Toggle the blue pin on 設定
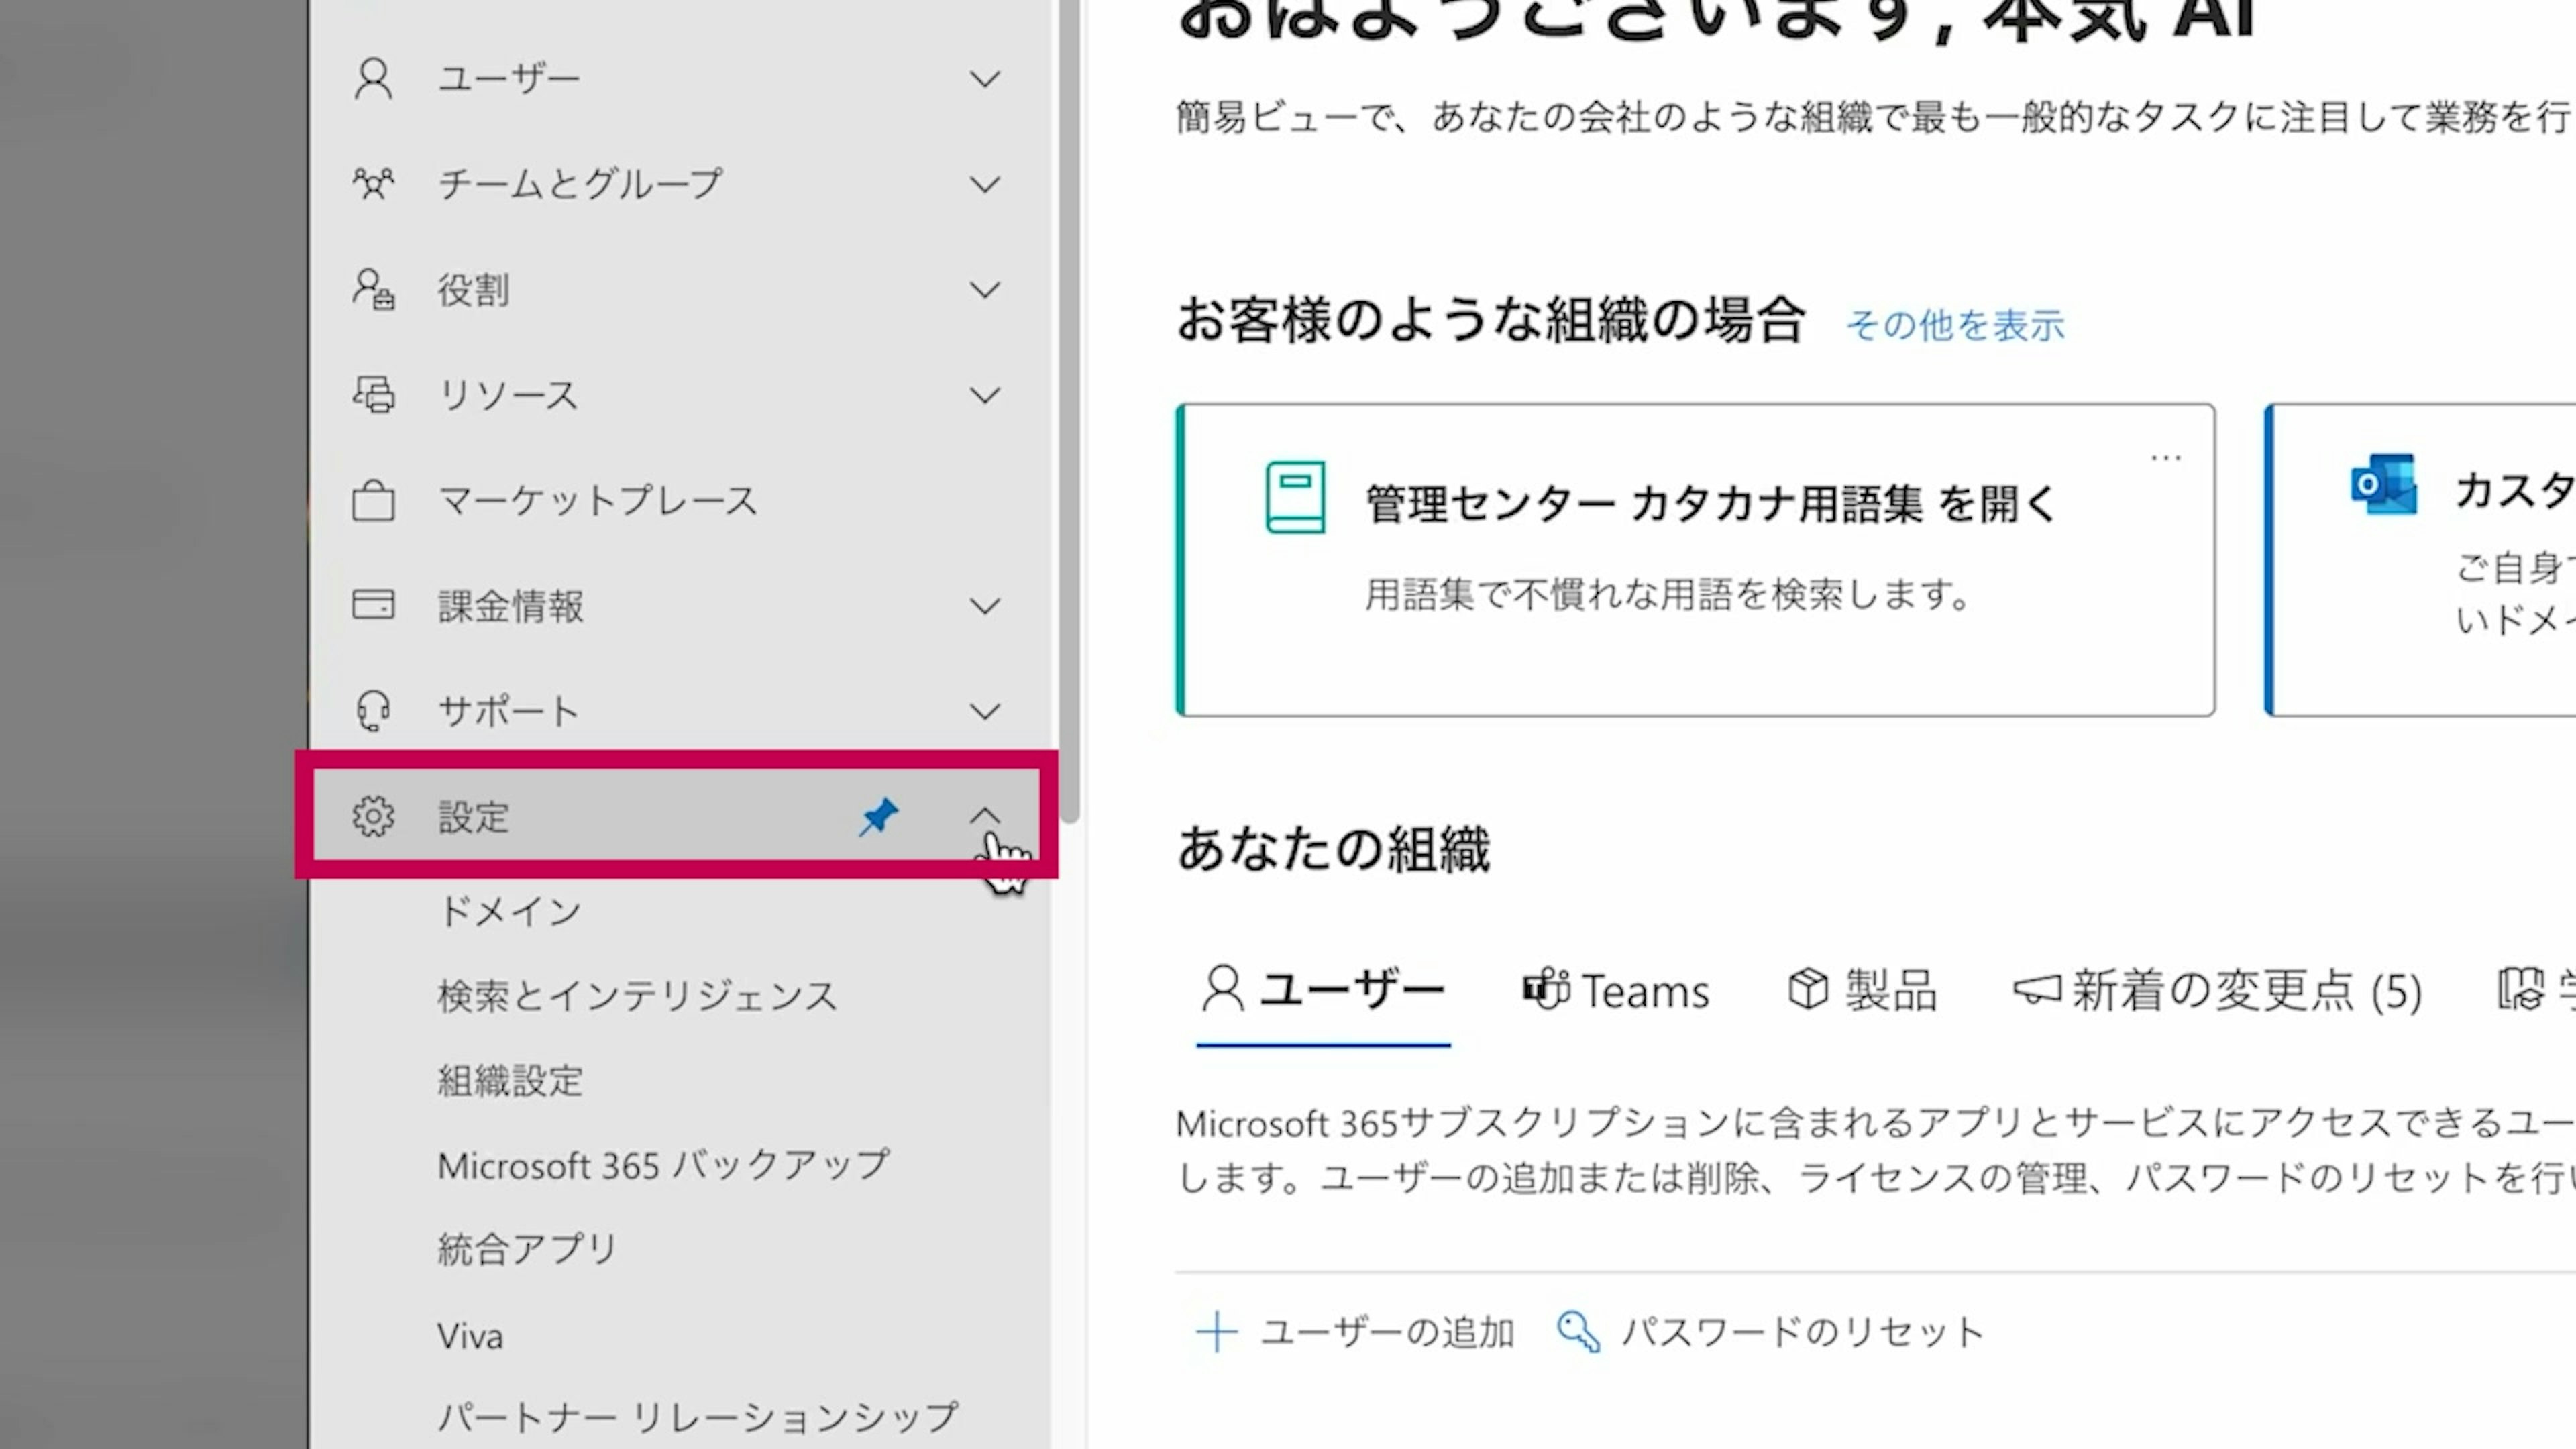Image resolution: width=2576 pixels, height=1449 pixels. click(x=879, y=817)
